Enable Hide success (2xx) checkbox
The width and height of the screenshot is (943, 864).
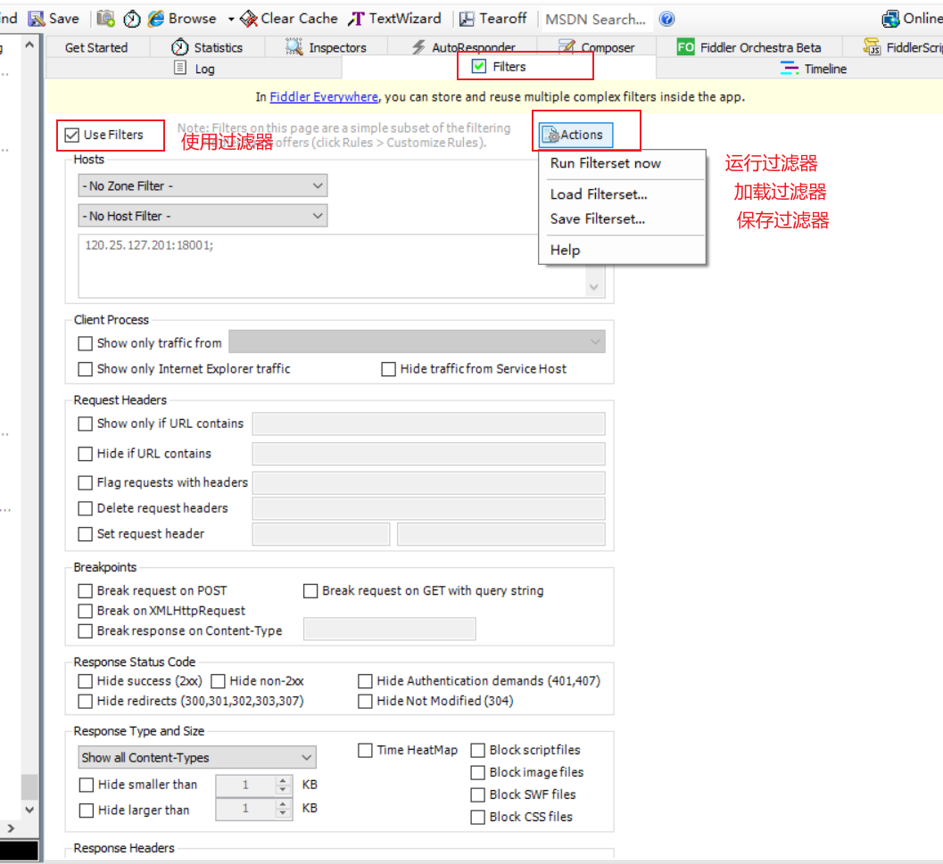[86, 681]
